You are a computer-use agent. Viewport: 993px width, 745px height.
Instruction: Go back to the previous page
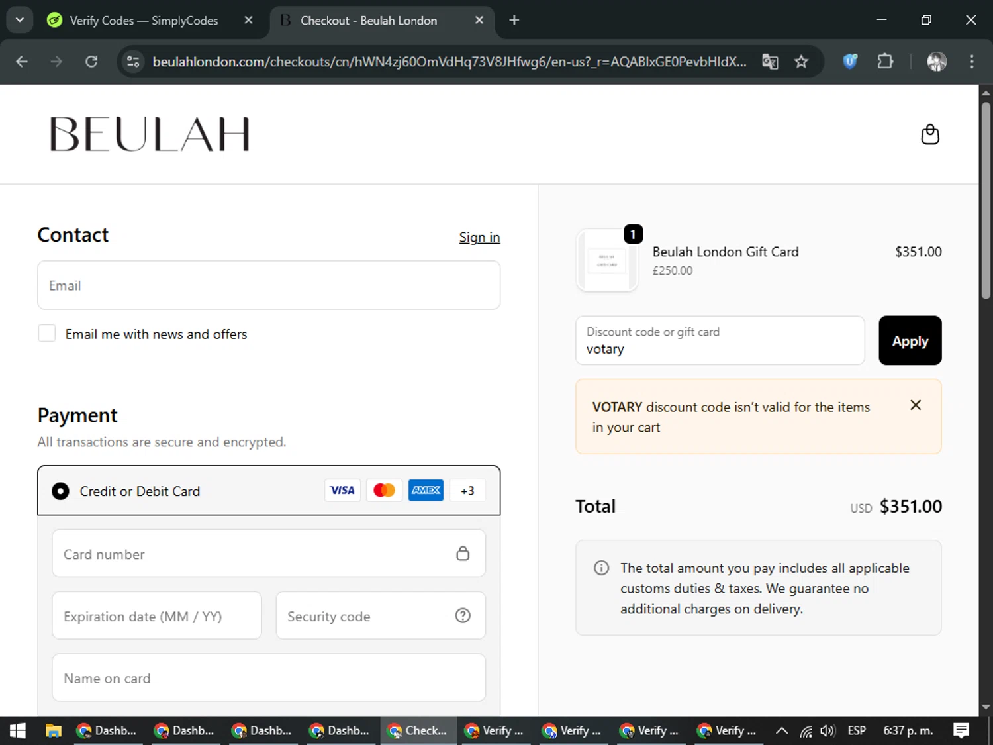coord(22,62)
